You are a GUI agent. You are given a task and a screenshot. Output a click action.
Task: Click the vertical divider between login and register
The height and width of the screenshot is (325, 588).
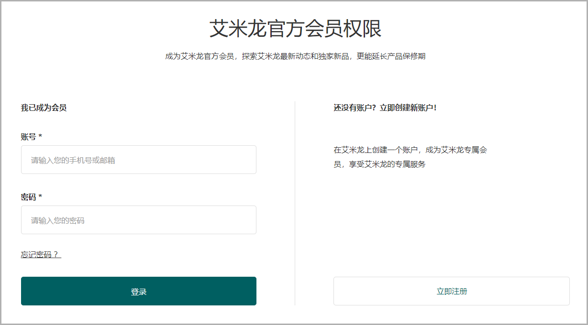point(295,203)
